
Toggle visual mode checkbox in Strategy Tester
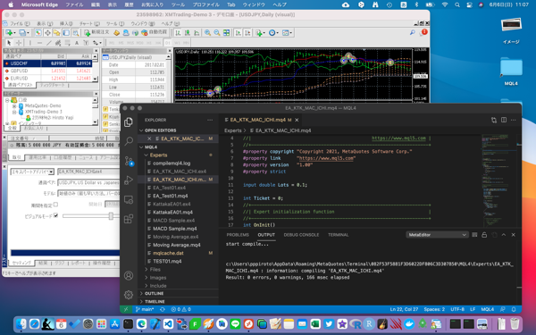(55, 215)
